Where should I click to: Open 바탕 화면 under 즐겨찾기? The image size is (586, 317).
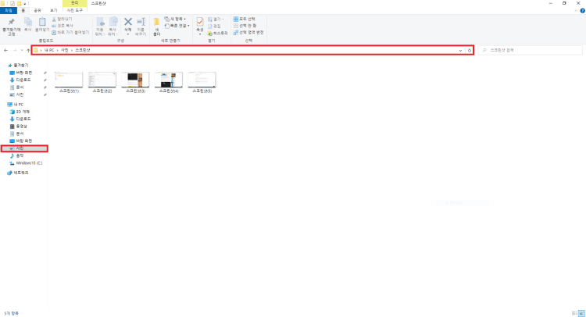(24, 73)
